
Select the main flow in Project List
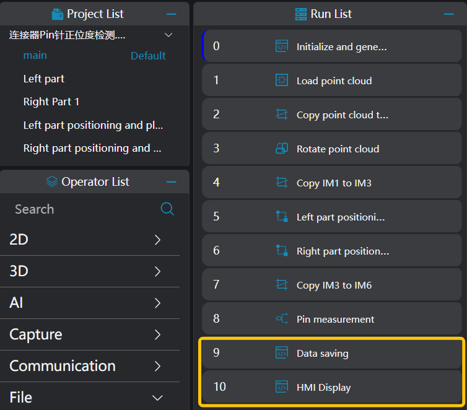click(35, 56)
